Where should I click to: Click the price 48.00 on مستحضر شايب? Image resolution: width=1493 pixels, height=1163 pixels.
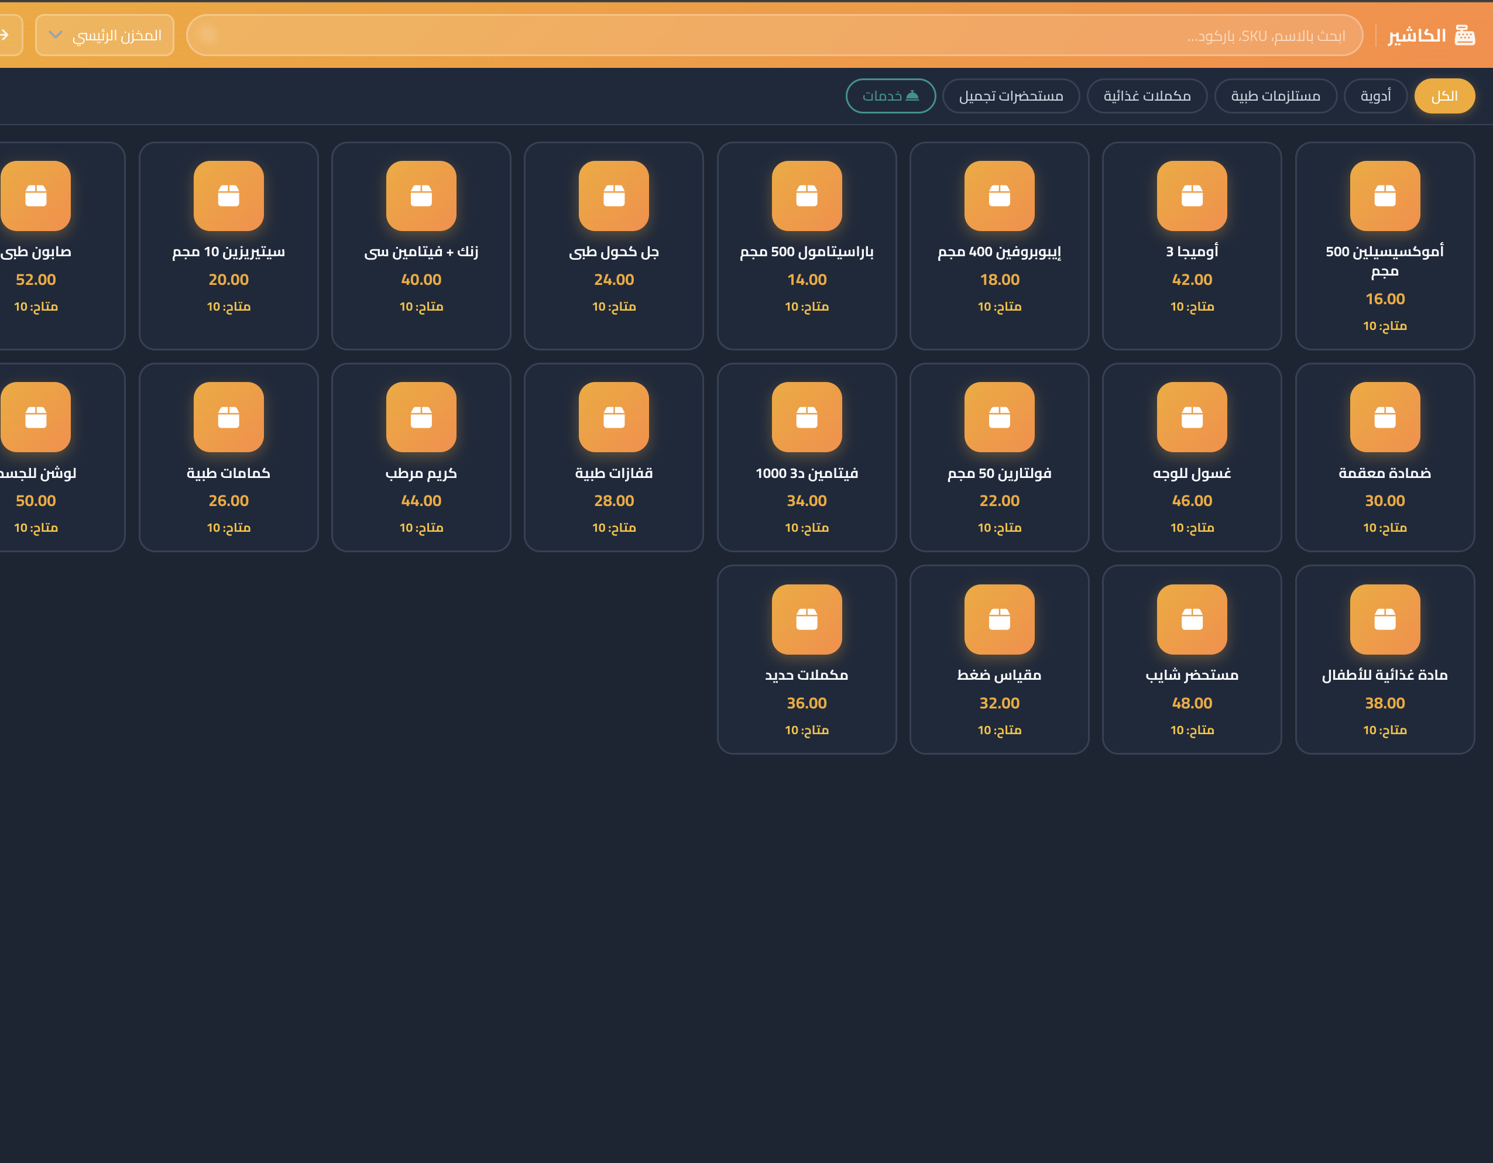click(x=1192, y=703)
